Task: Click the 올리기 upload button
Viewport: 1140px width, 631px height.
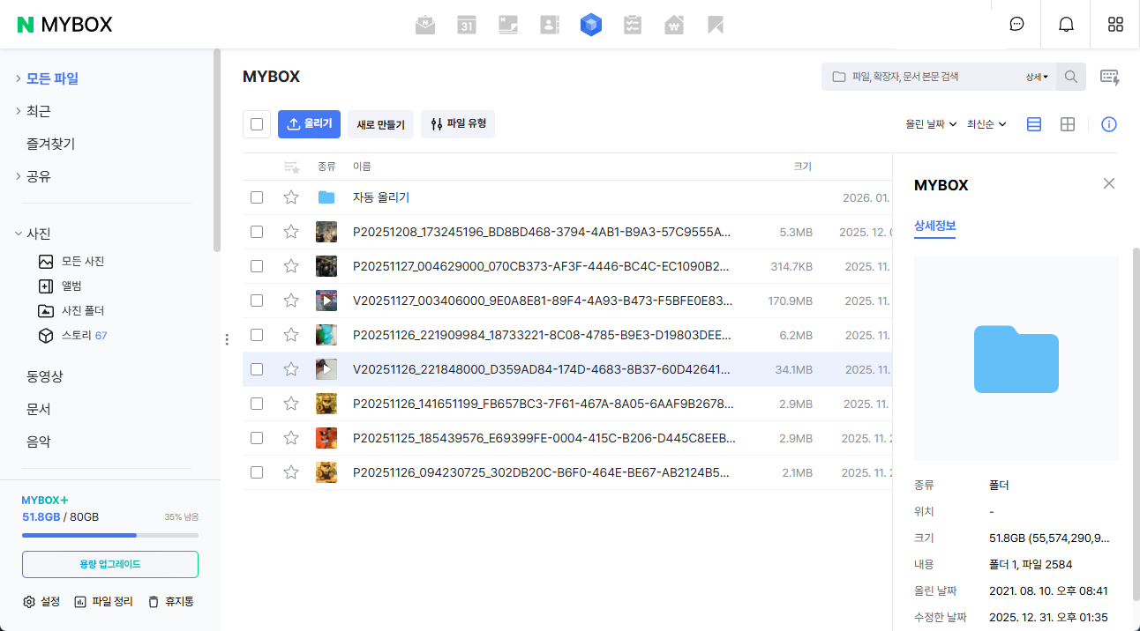Action: (309, 124)
